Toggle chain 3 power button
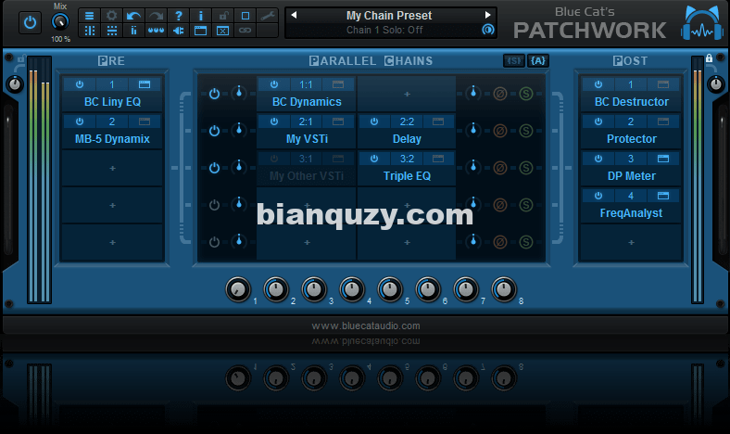The image size is (730, 434). [214, 168]
